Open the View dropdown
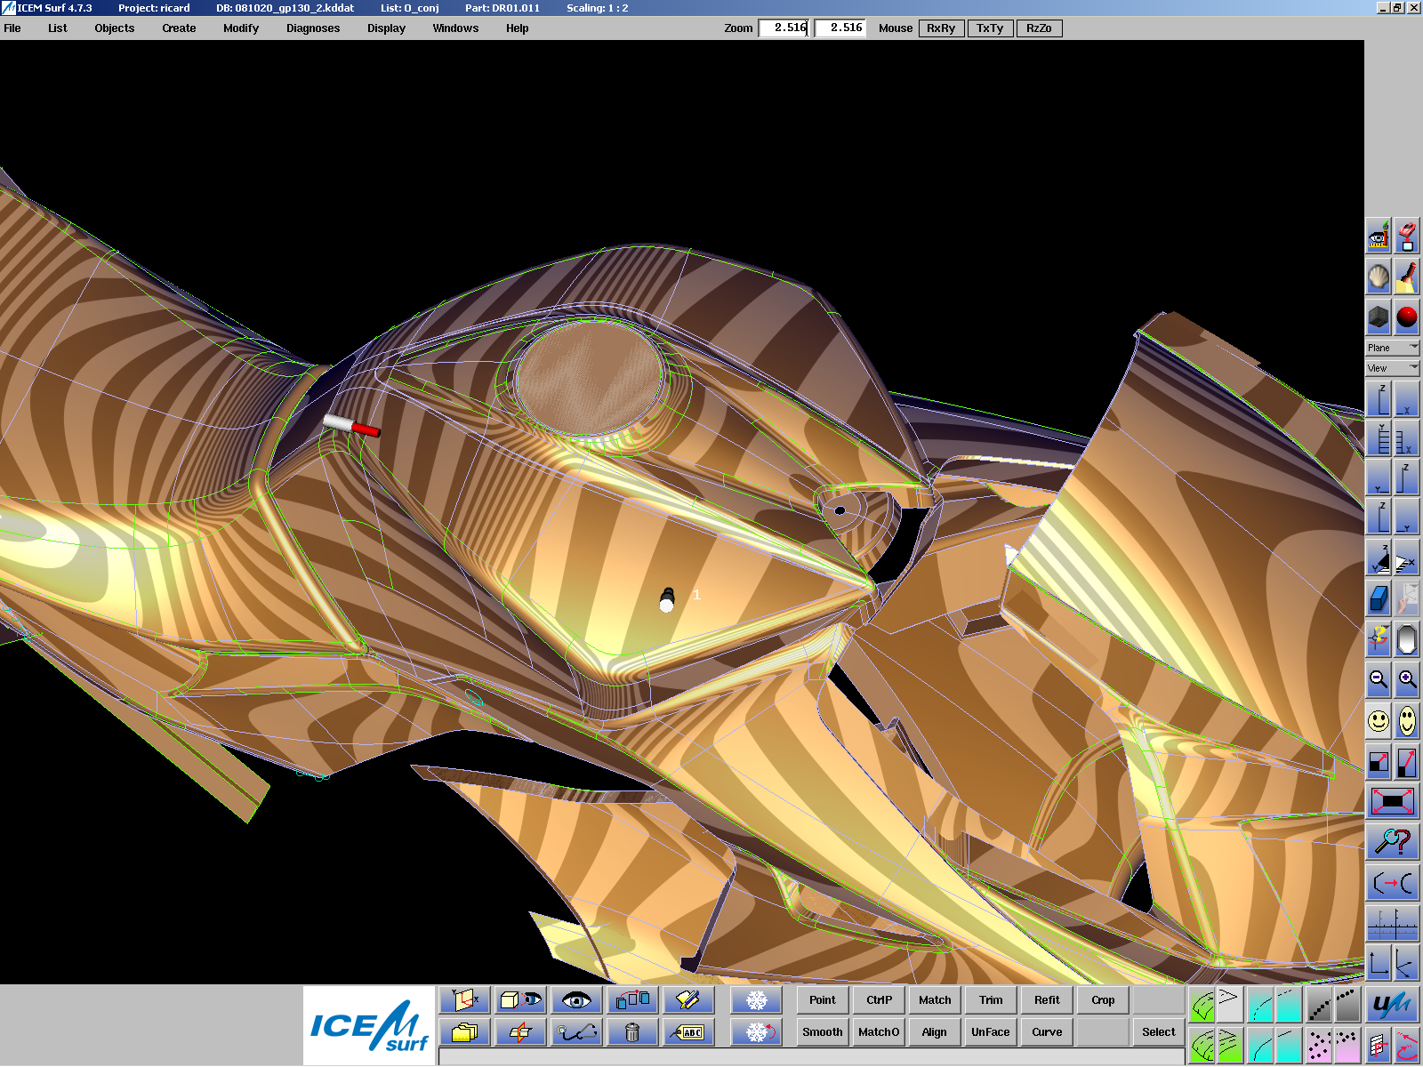 [x=1392, y=368]
